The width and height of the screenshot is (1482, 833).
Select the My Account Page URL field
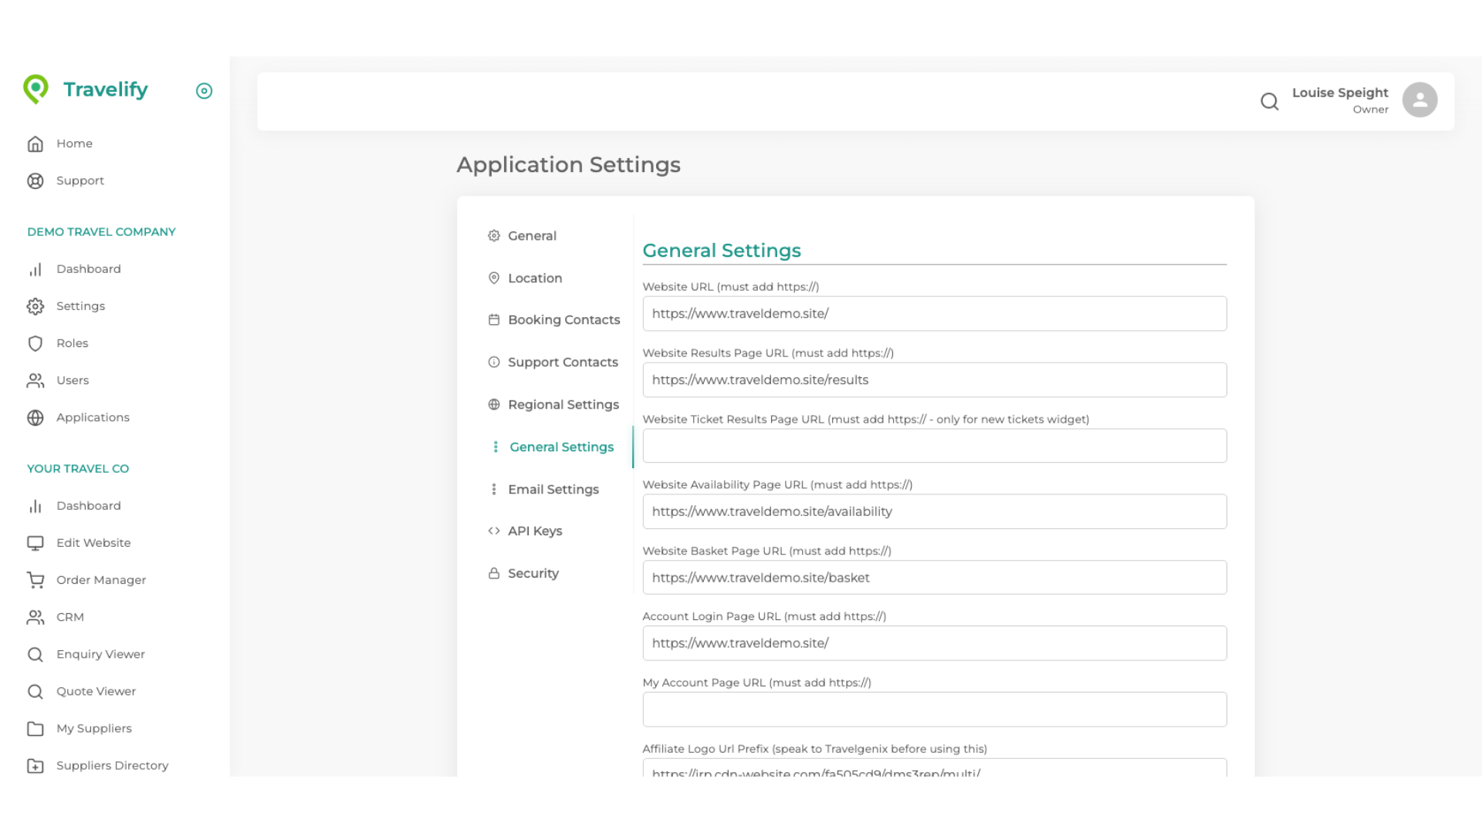point(934,709)
